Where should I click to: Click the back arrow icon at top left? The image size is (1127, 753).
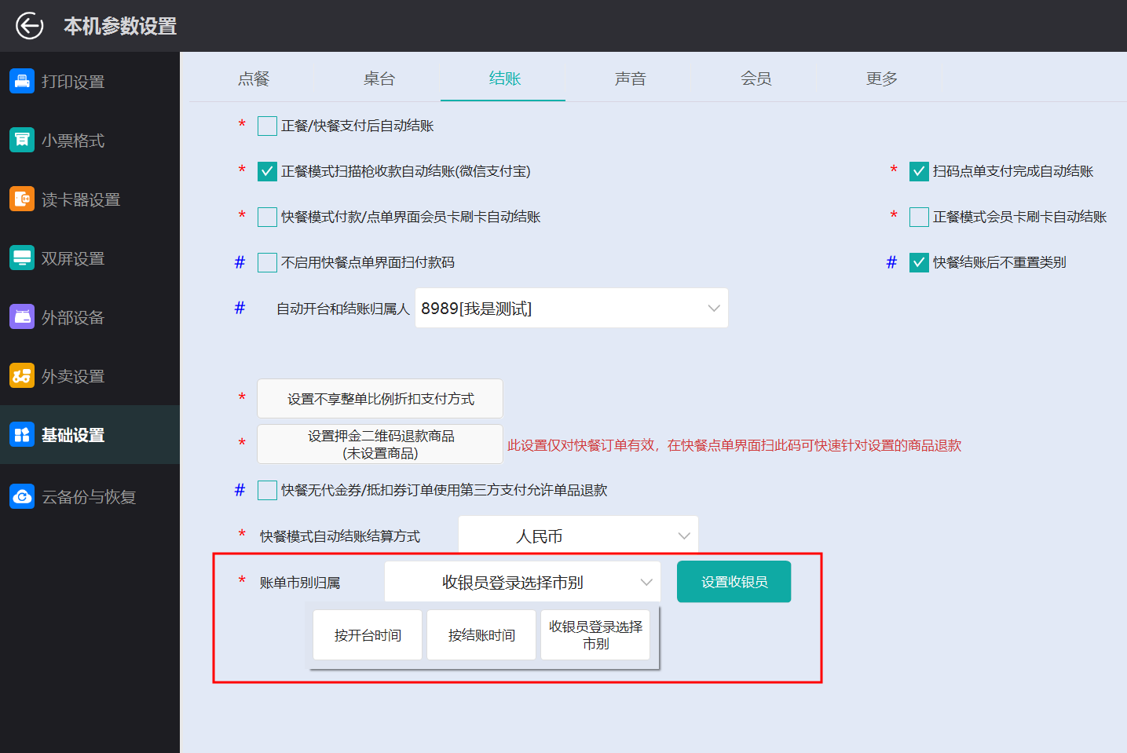point(28,25)
